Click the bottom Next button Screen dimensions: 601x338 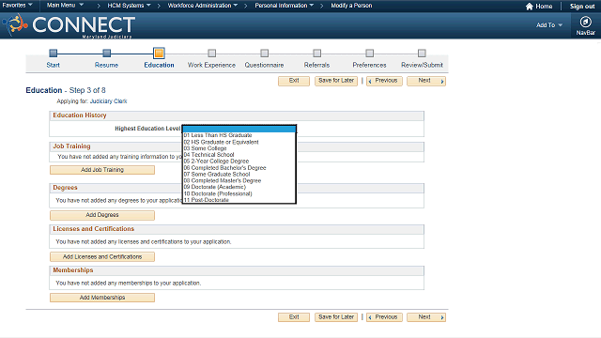click(x=426, y=317)
